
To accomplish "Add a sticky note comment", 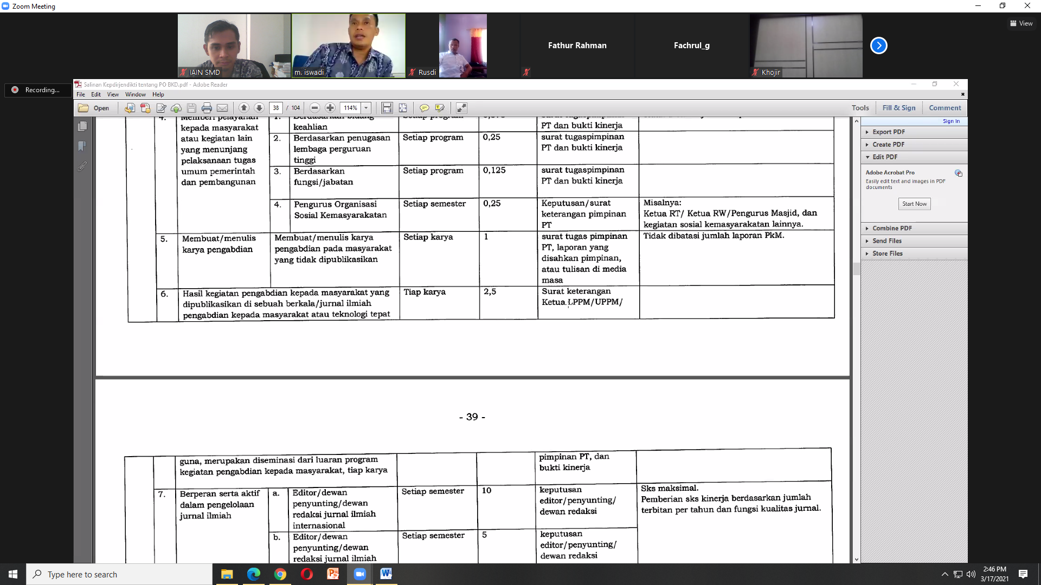I will tap(424, 108).
